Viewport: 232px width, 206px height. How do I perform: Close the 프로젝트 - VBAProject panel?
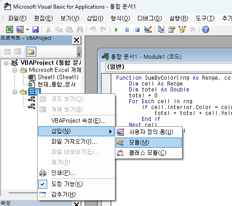point(77,40)
